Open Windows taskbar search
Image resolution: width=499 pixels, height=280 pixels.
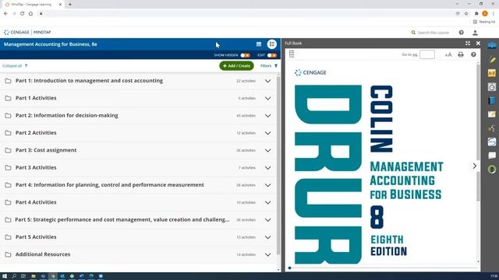[x=14, y=276]
